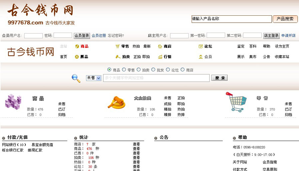Open the 会员注册 link
Screen dimensions: 299x171
99,36
